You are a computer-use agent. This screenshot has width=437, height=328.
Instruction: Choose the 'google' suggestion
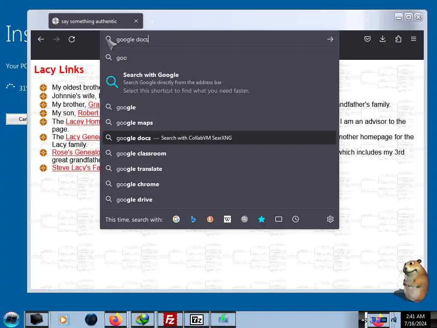pyautogui.click(x=219, y=107)
